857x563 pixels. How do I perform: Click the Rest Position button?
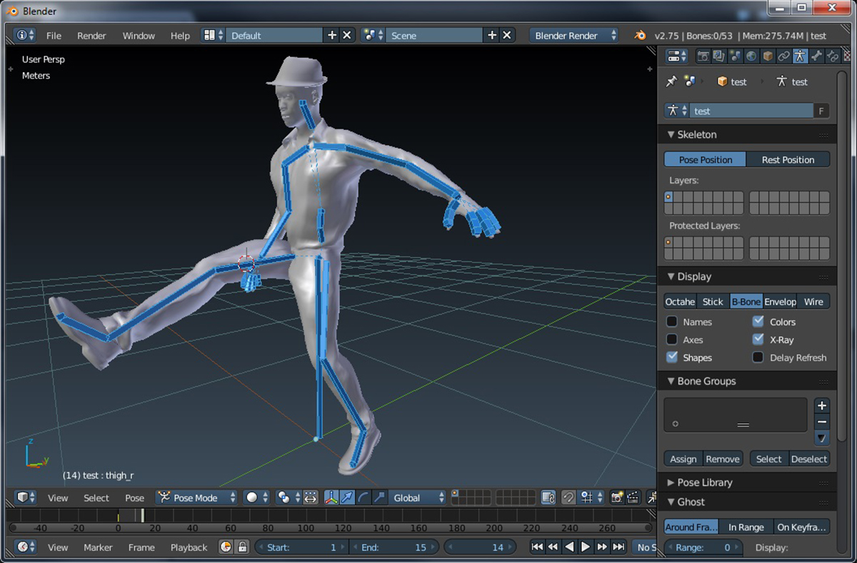(x=788, y=160)
